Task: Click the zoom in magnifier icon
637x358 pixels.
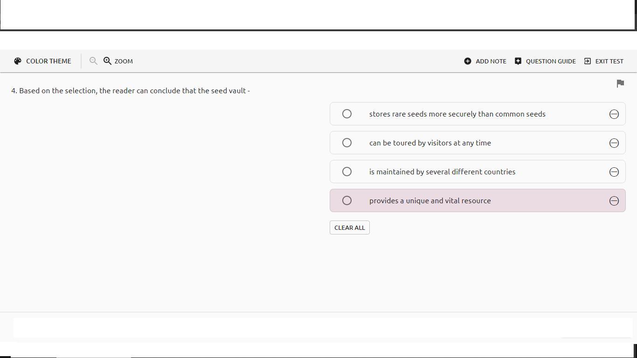Action: [107, 61]
